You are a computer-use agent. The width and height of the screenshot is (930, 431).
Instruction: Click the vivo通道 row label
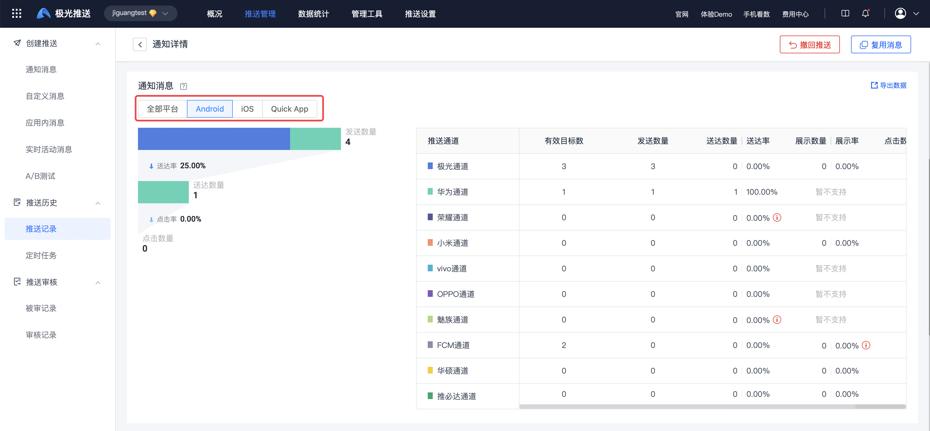(452, 269)
